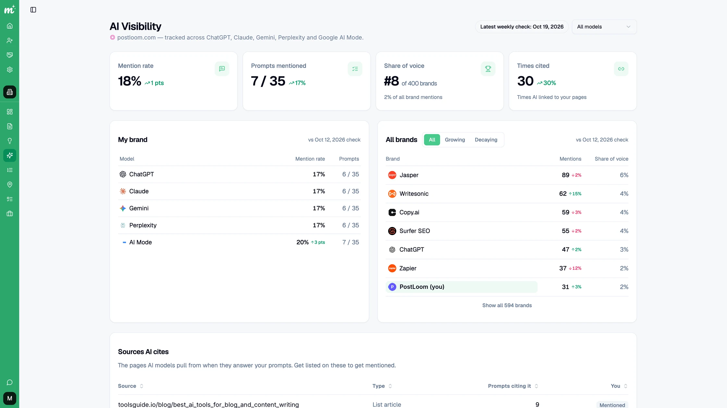Click the lightbulb ideas icon in sidebar

10,141
